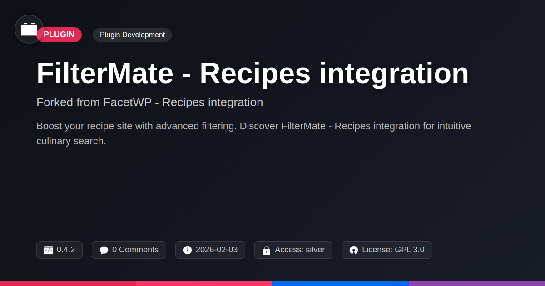The width and height of the screenshot is (545, 286).
Task: Open the 0 Comments badge
Action: 129,250
